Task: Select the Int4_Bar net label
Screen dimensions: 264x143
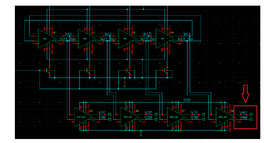Action: [186, 39]
